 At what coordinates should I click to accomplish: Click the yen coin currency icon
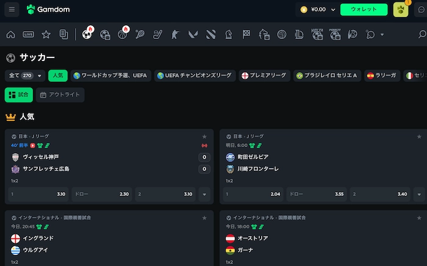304,10
